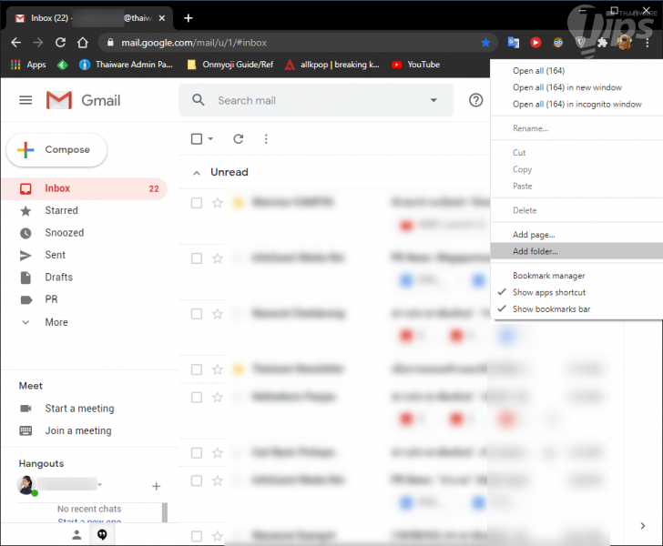Choose Add page... in the context menu

(x=576, y=235)
